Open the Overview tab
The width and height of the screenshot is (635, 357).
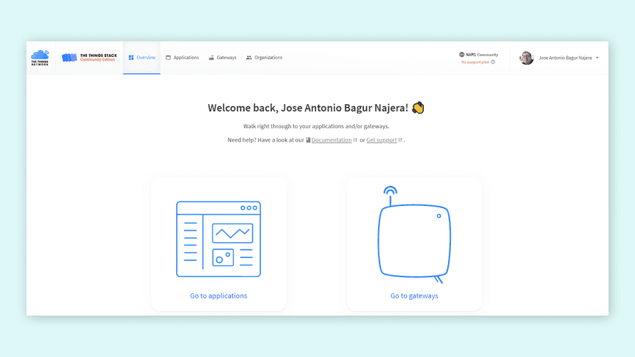click(142, 58)
